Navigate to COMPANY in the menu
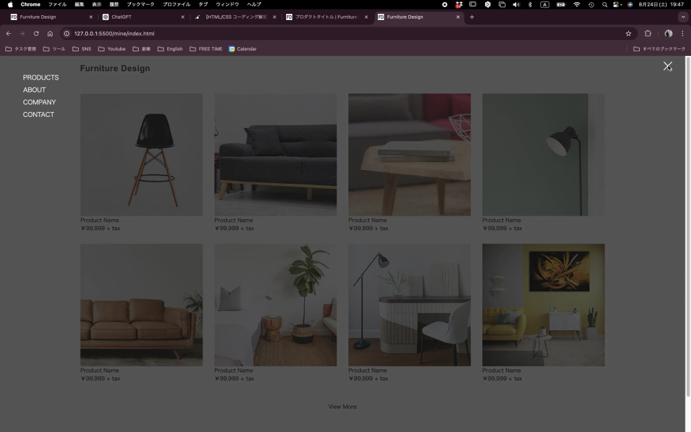The height and width of the screenshot is (432, 691). click(39, 102)
